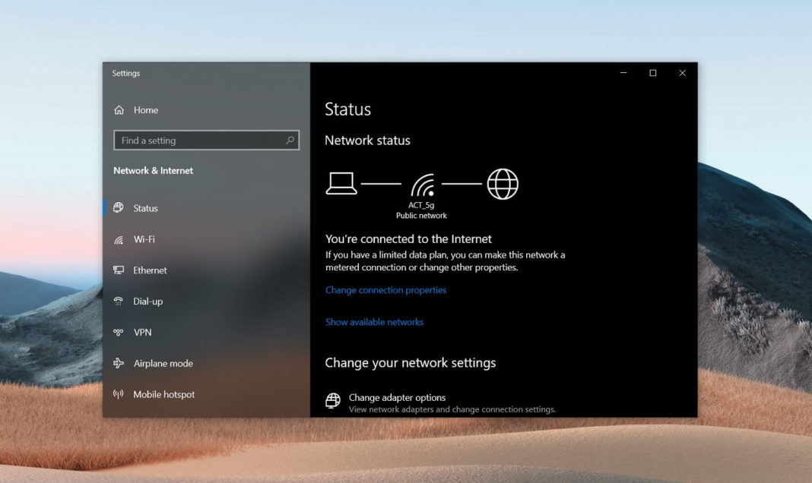Viewport: 812px width, 483px height.
Task: Click the search magnifier icon
Action: tap(289, 140)
